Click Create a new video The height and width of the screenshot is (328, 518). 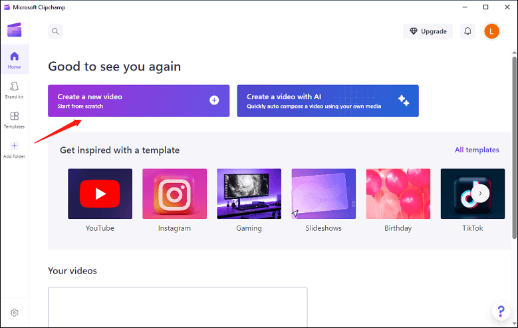point(139,101)
